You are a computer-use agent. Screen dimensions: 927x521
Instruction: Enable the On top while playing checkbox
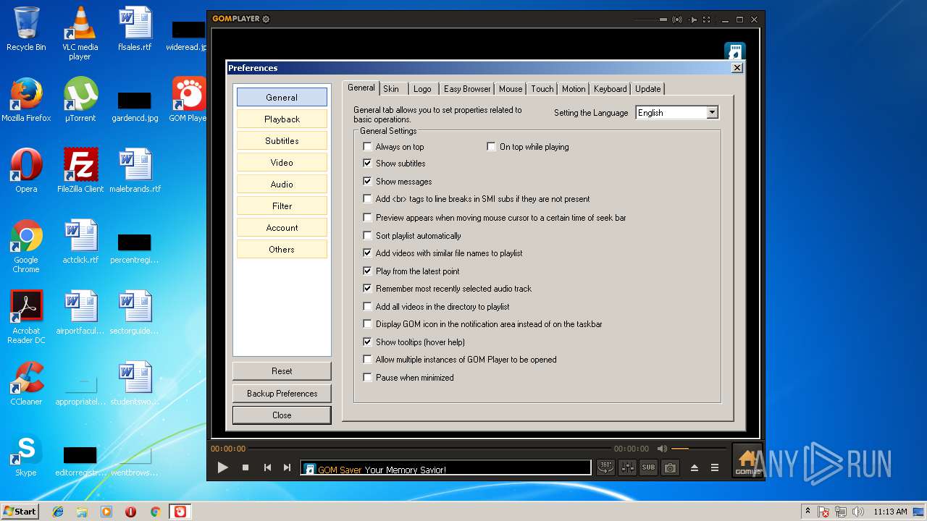pos(491,147)
